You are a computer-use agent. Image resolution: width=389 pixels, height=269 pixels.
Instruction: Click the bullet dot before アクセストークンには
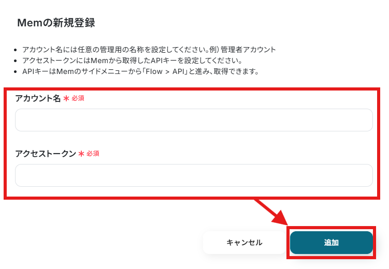click(x=16, y=61)
